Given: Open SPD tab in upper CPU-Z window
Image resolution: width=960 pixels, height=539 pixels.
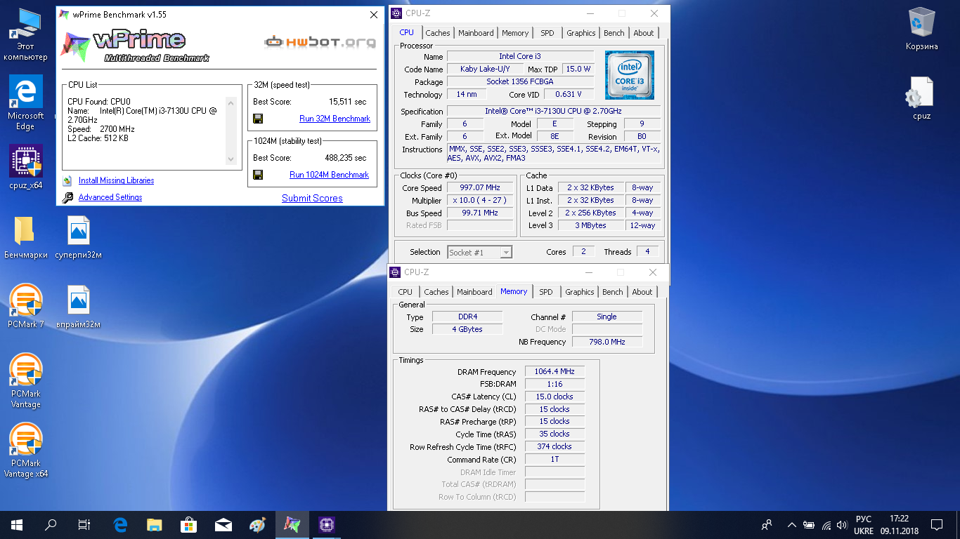Looking at the screenshot, I should (547, 33).
